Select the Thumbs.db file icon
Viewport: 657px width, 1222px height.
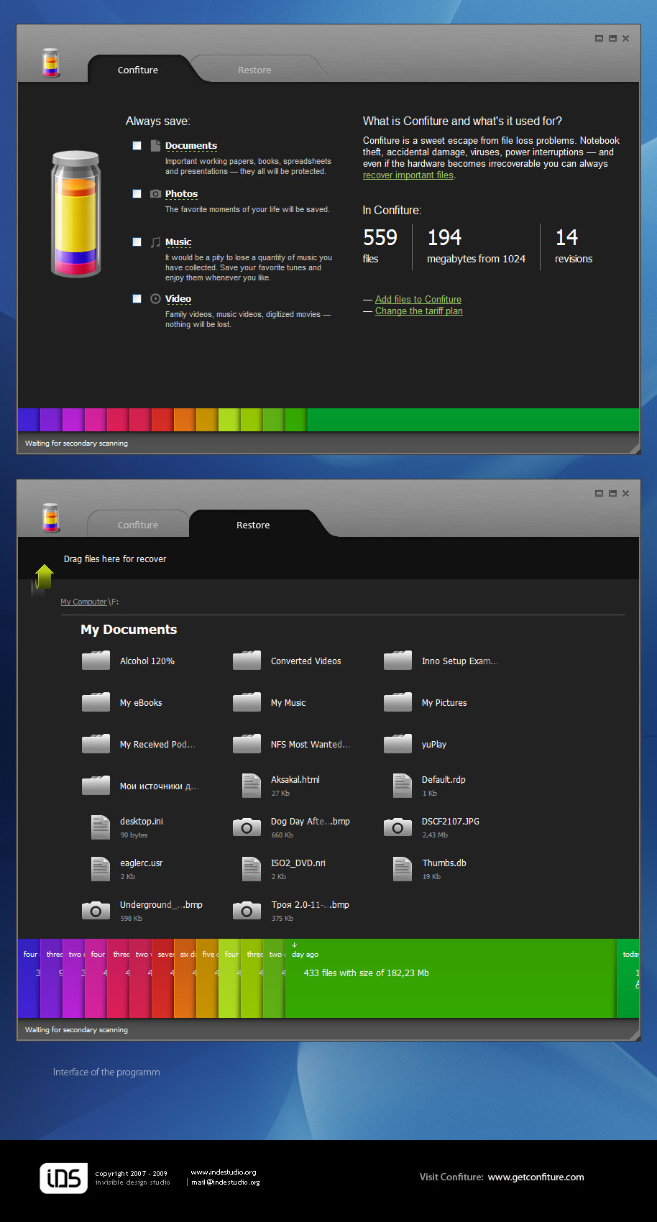point(403,869)
